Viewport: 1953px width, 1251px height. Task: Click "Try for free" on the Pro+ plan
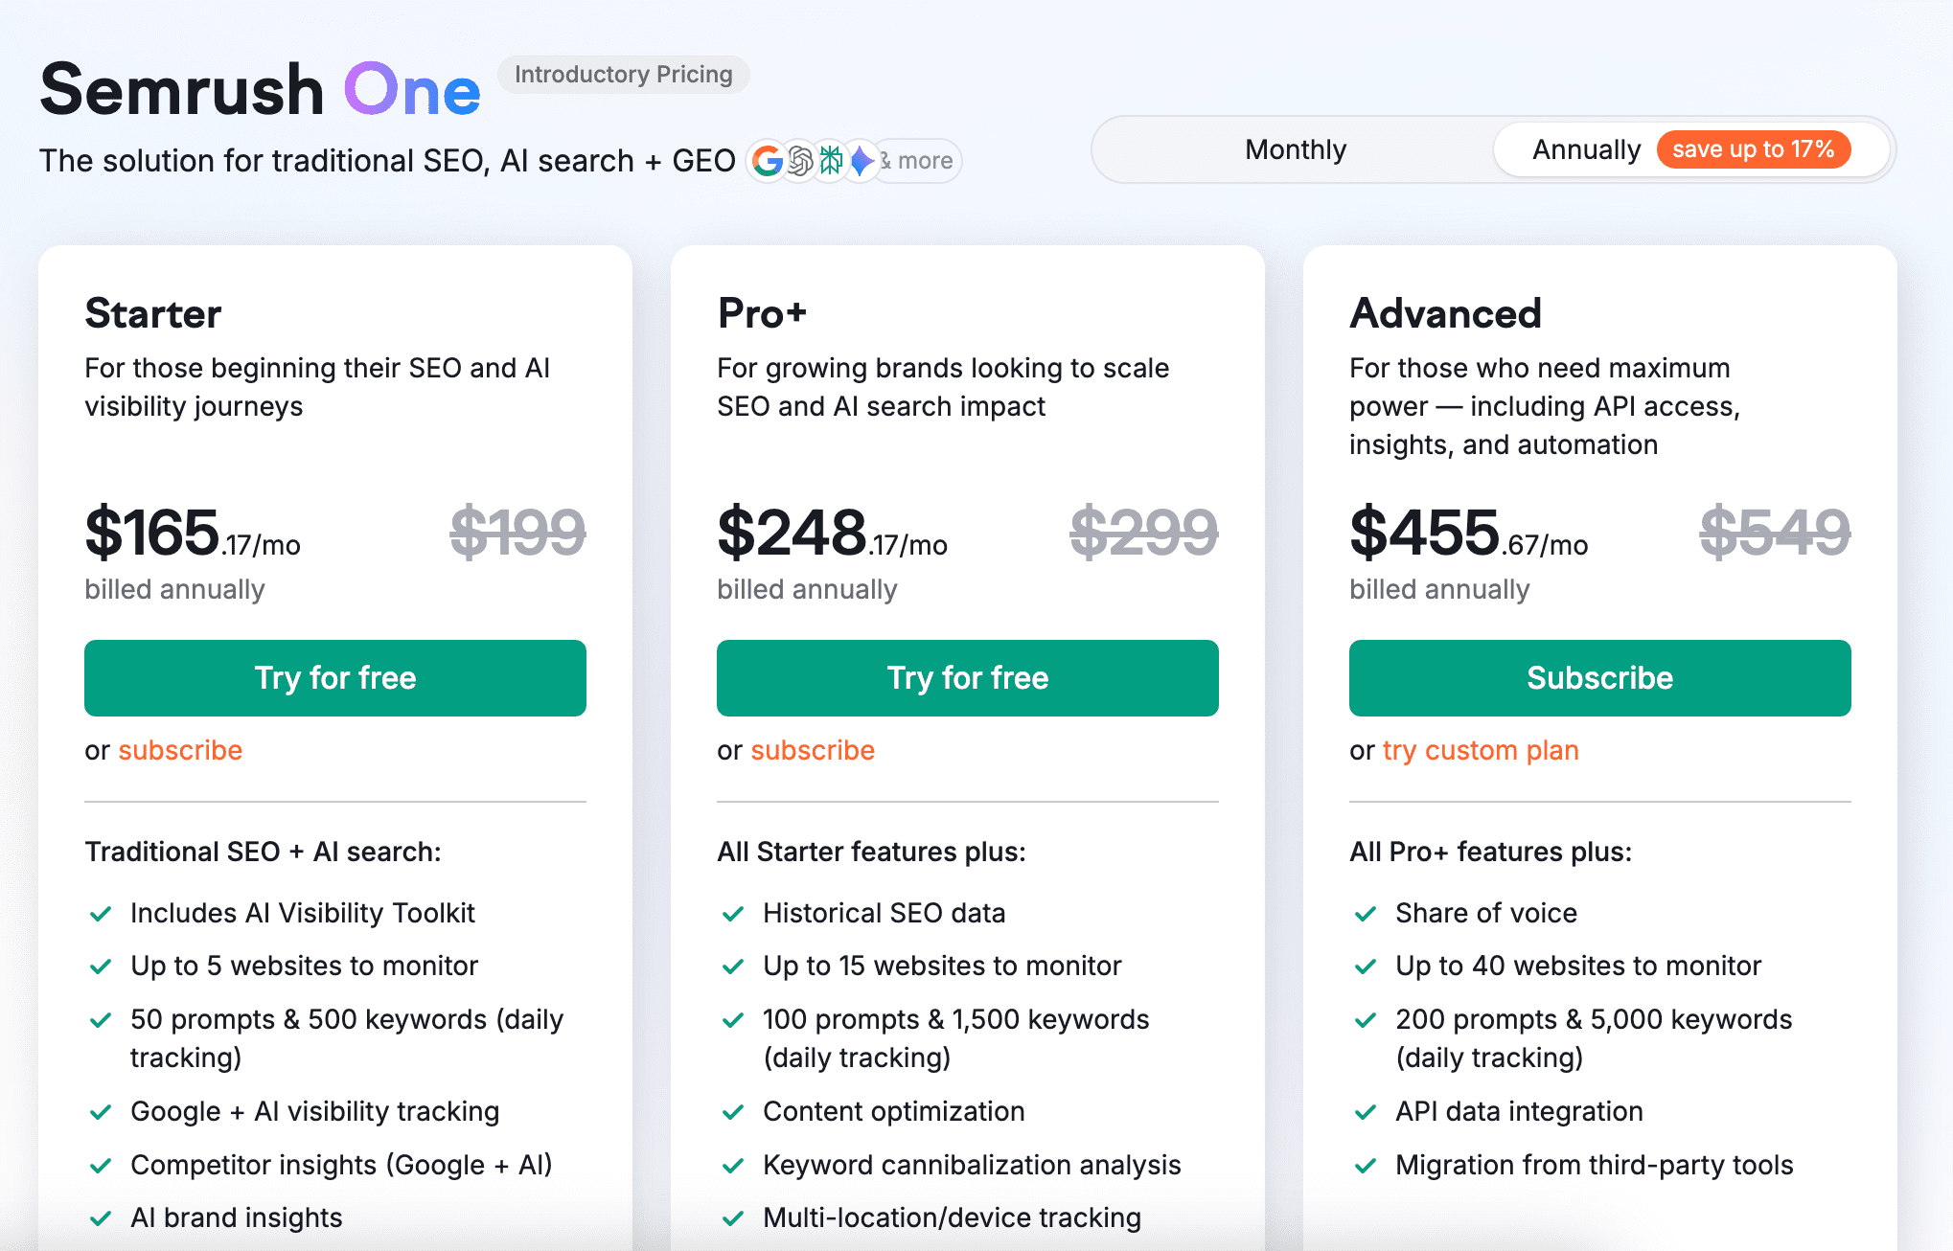click(x=967, y=677)
